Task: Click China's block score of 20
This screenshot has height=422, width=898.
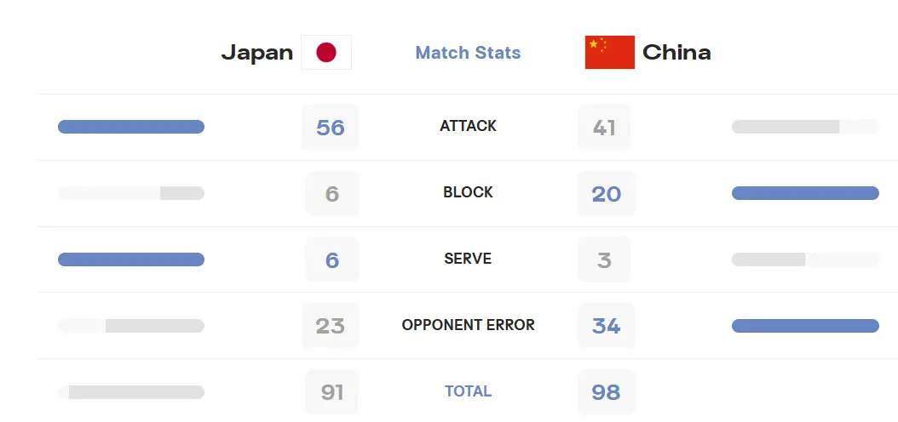Action: coord(607,193)
